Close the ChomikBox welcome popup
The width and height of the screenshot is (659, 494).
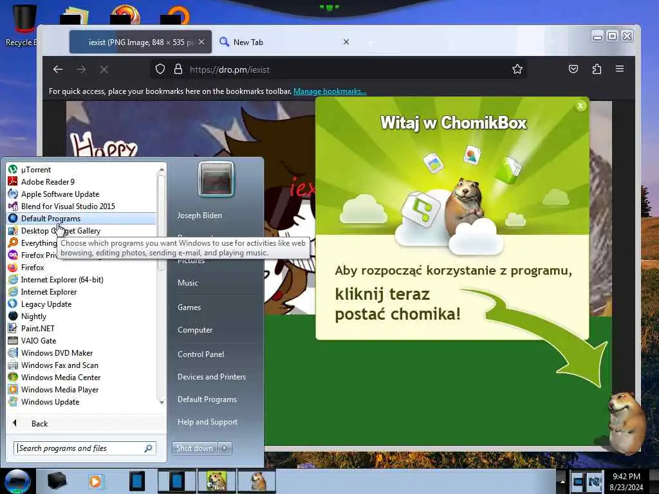580,106
